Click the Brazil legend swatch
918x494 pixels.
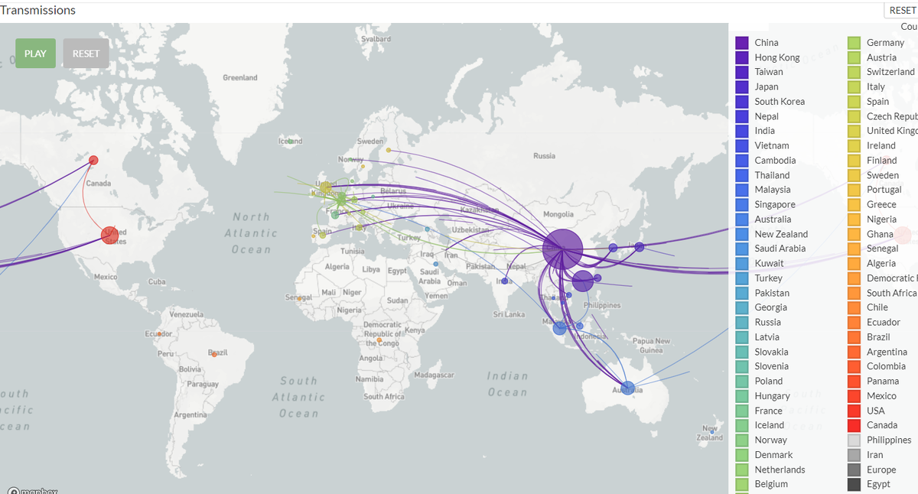coord(854,337)
